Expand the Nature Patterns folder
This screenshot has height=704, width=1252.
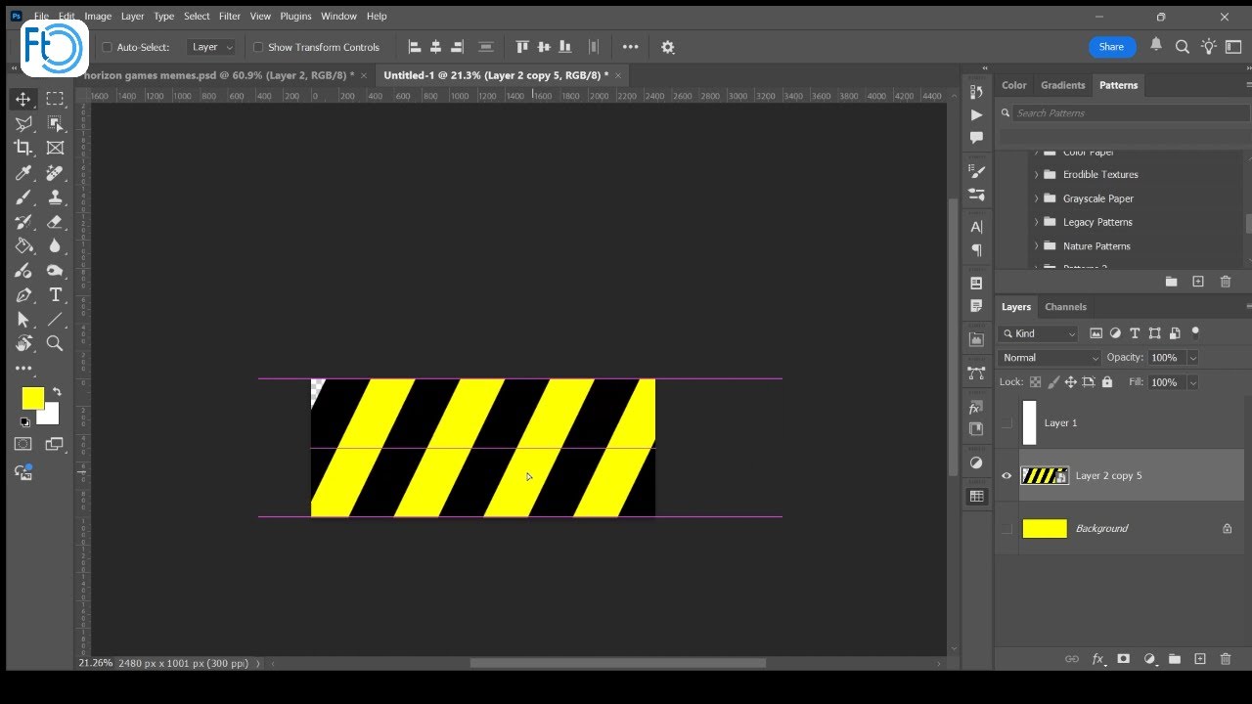click(1036, 246)
